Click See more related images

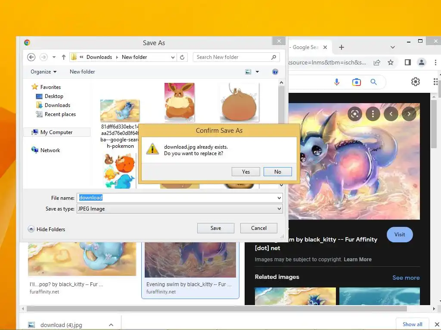click(406, 278)
